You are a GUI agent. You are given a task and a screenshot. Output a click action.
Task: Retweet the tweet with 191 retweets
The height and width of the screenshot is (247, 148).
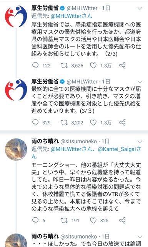coord(64,220)
